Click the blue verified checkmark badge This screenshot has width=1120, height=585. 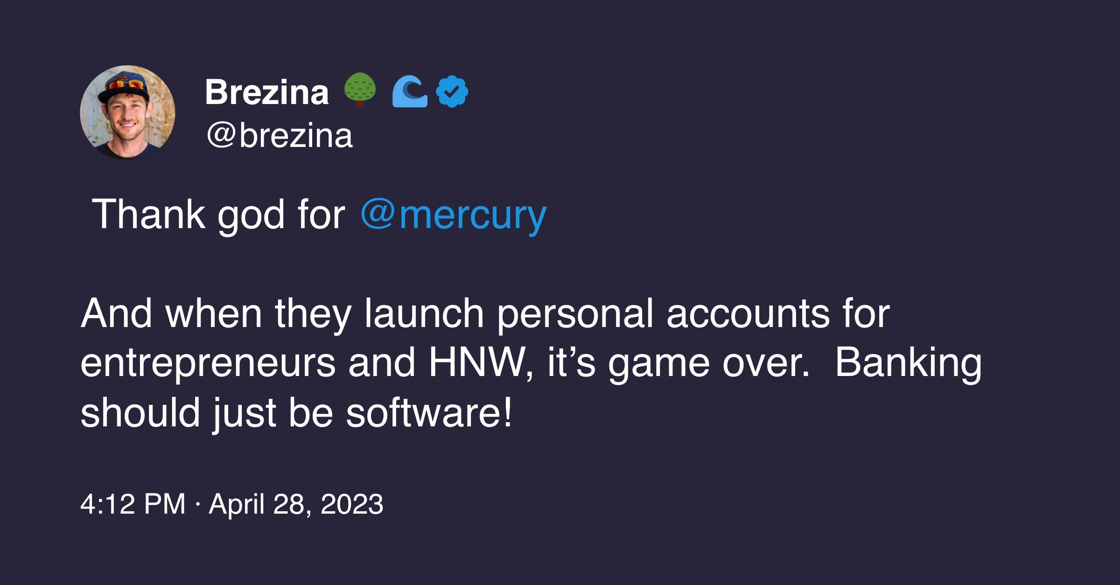pos(452,91)
